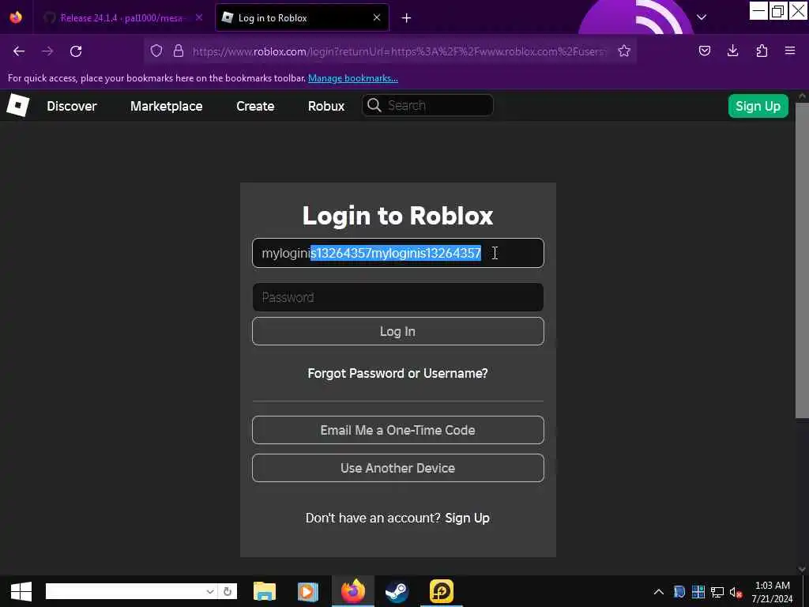Minimize the Firefox window

coord(758,10)
